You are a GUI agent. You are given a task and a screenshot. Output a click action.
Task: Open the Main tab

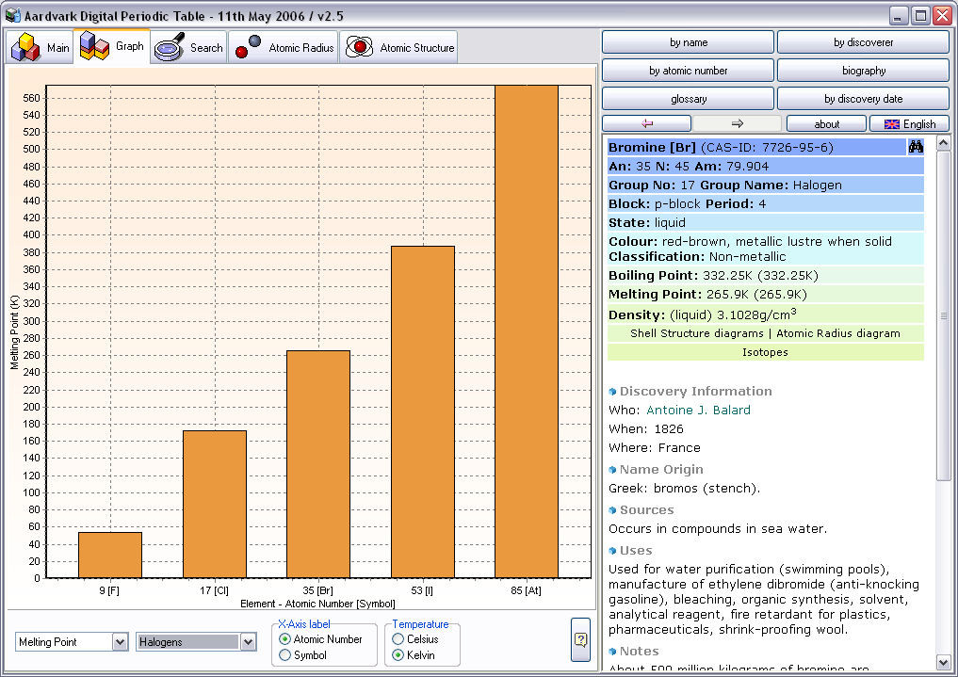pyautogui.click(x=40, y=47)
